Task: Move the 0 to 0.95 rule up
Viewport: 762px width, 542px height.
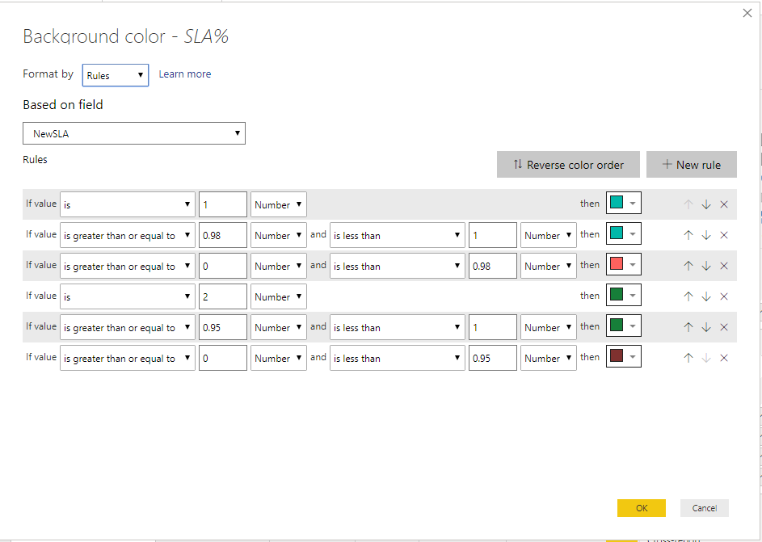Action: point(688,358)
